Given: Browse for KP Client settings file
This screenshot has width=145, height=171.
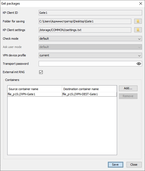Looking at the screenshot, I should click(x=138, y=30).
